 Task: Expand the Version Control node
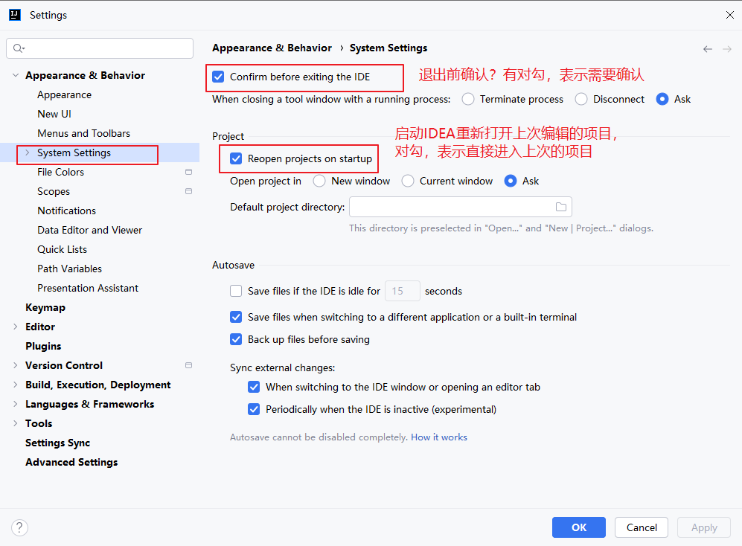tap(15, 365)
